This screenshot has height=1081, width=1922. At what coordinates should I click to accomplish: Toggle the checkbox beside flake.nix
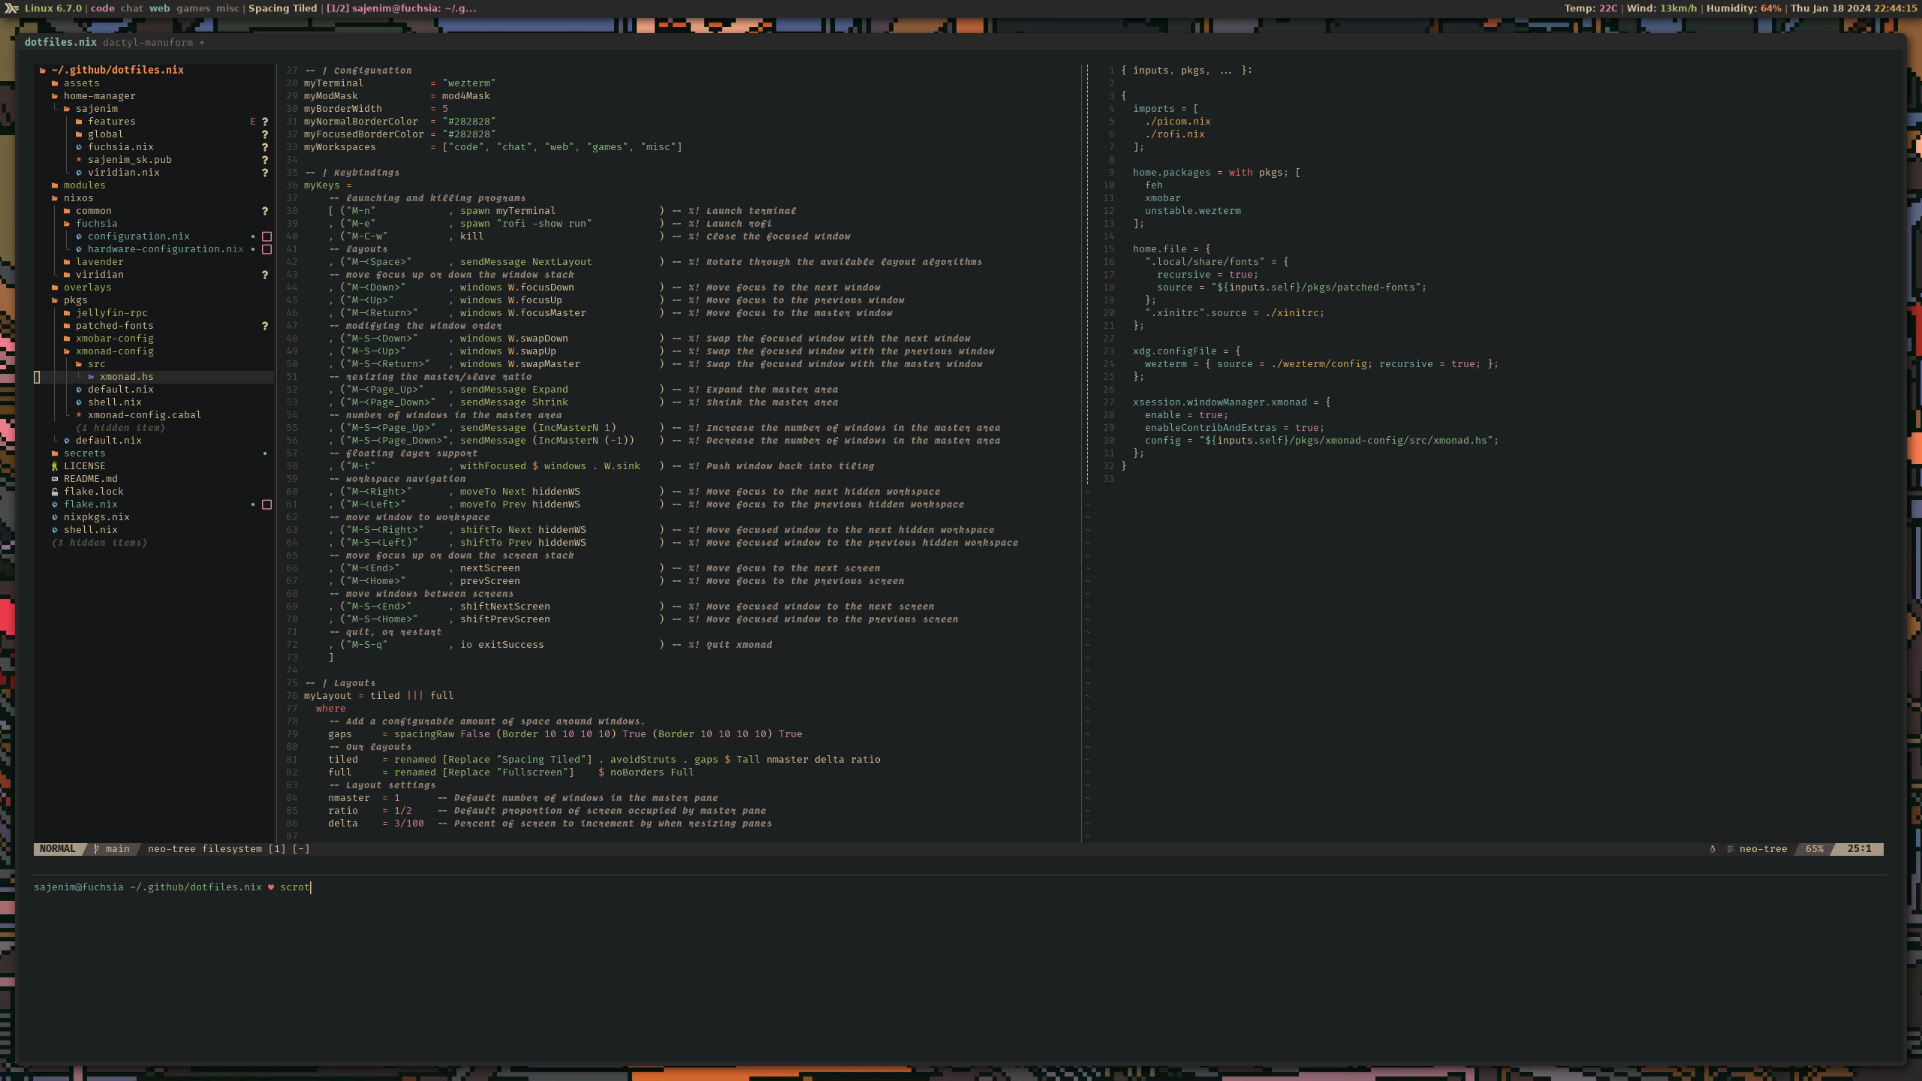pos(267,504)
